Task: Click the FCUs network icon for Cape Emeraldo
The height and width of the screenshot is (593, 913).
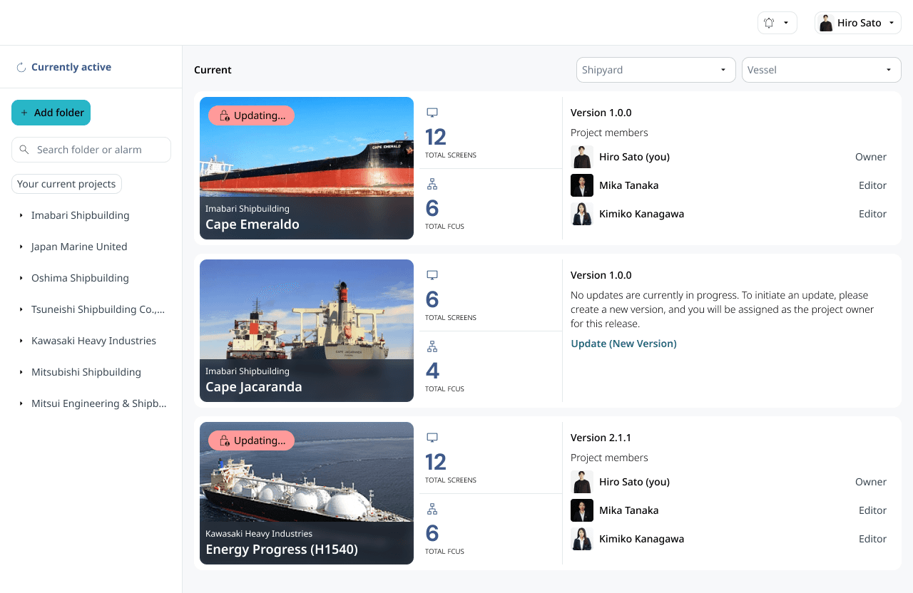Action: point(432,184)
